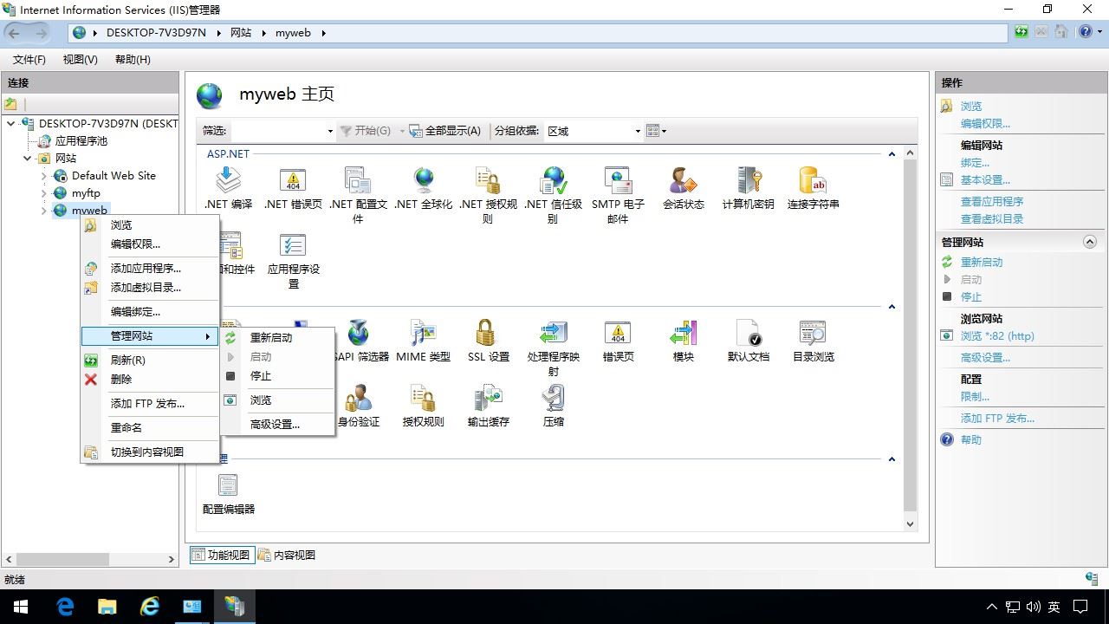Click the connections pane horizontal scrollbar

tap(90, 559)
